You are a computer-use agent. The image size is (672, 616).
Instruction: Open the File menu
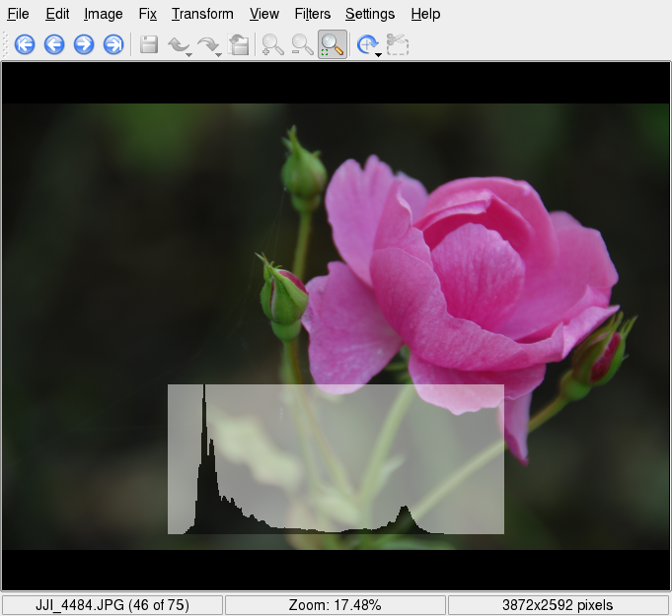pyautogui.click(x=18, y=14)
